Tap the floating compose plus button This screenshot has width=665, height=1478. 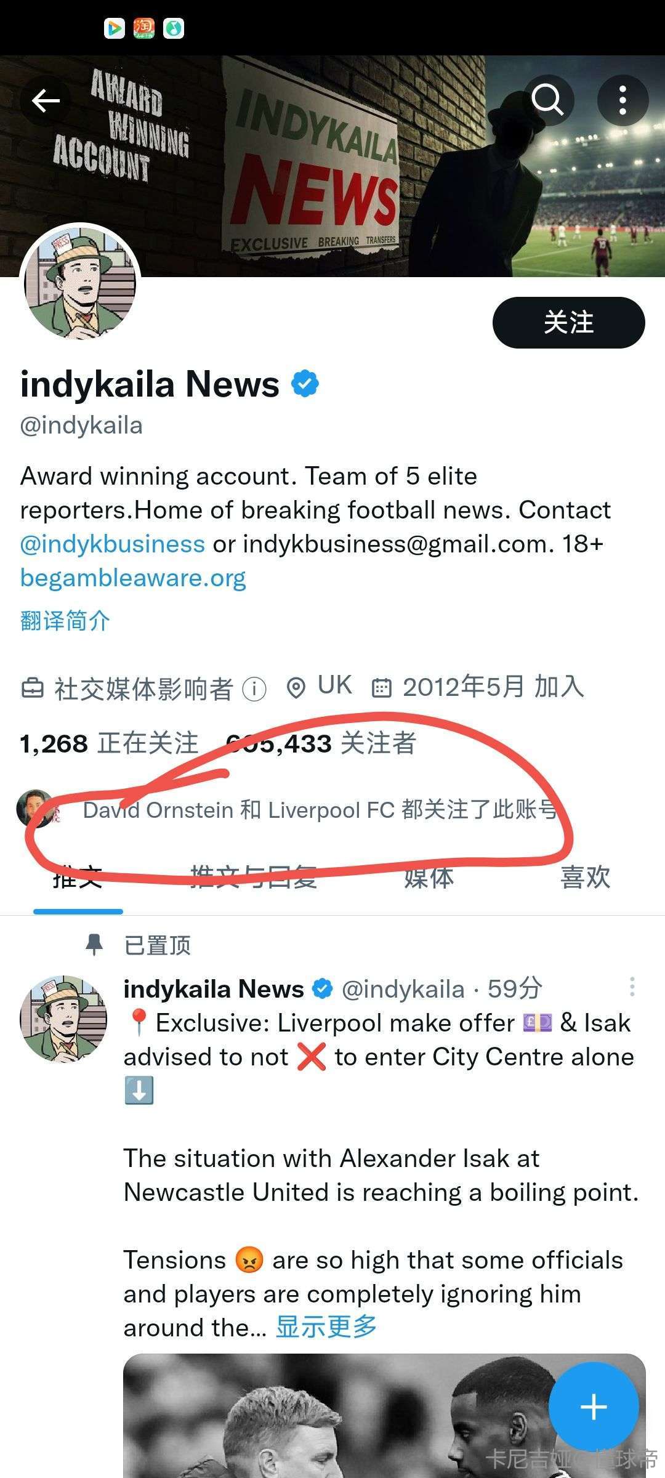(x=594, y=1407)
